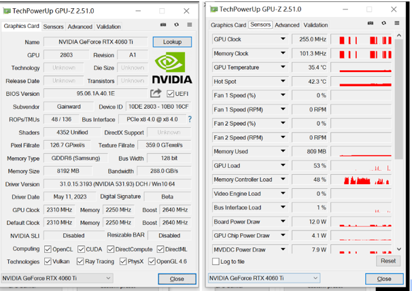Click the Subvendor value Gainward
The width and height of the screenshot is (412, 291).
click(69, 107)
